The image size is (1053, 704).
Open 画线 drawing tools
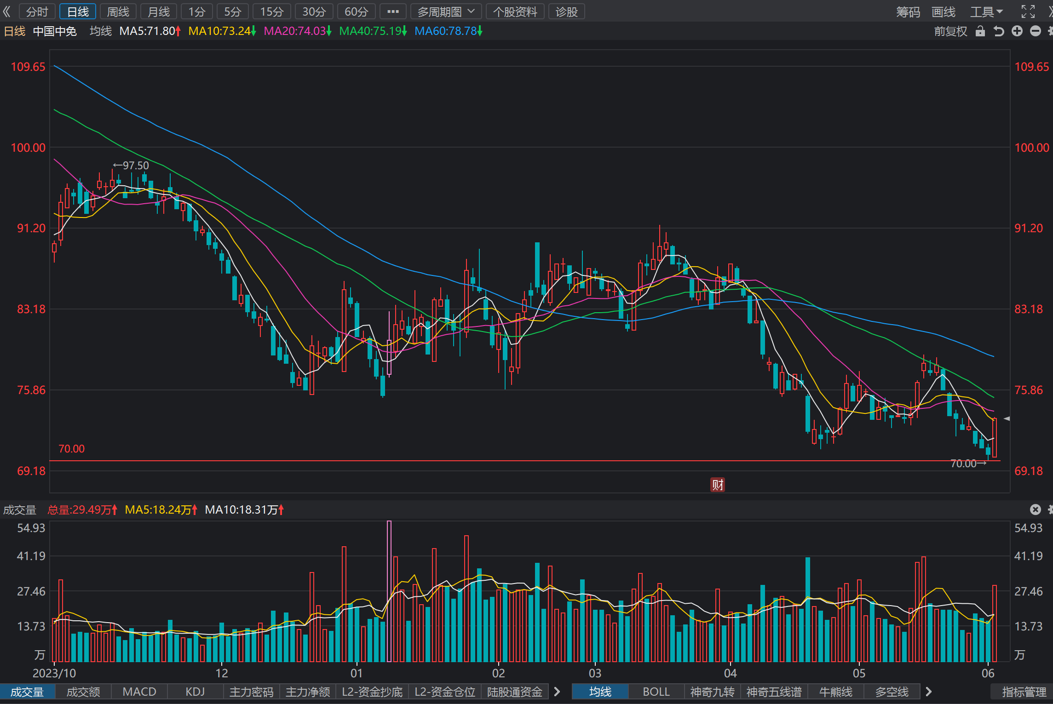coord(944,12)
